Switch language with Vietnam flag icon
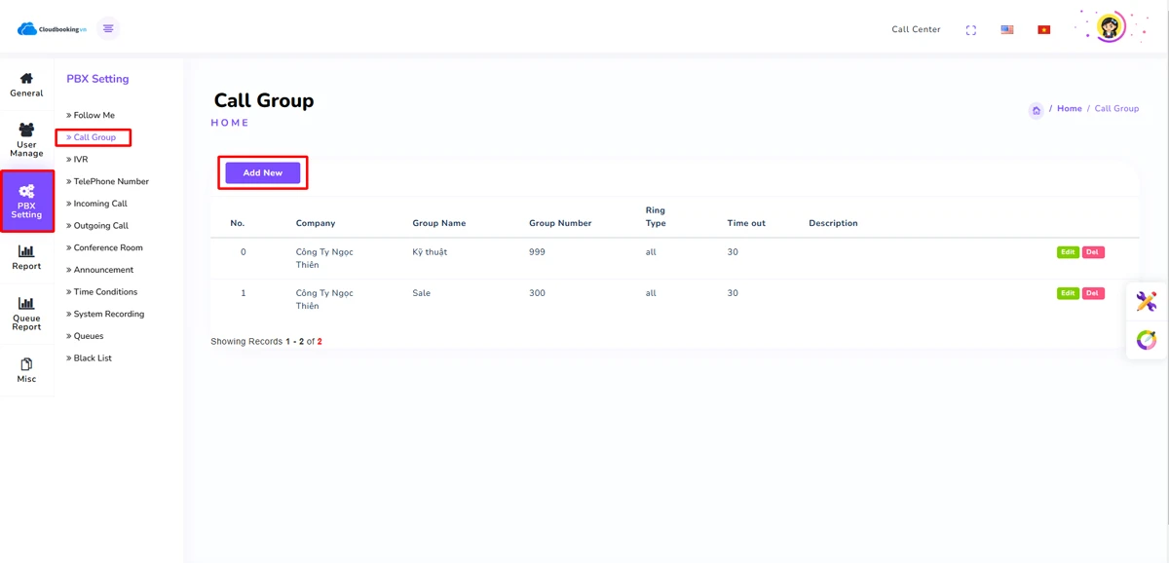The height and width of the screenshot is (563, 1169). tap(1043, 30)
